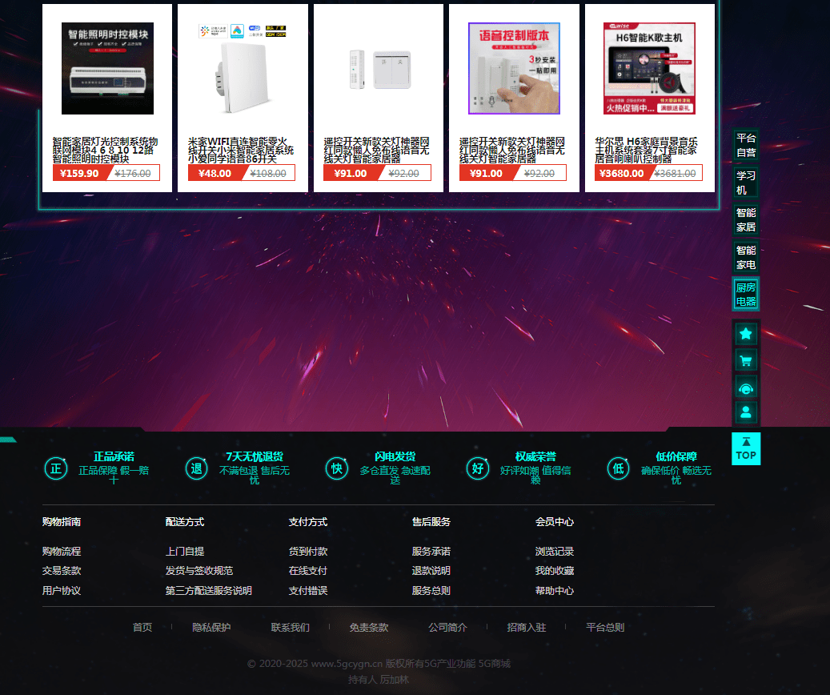Click the favorites star icon in sidebar
Screen dimensions: 830x695
(746, 334)
